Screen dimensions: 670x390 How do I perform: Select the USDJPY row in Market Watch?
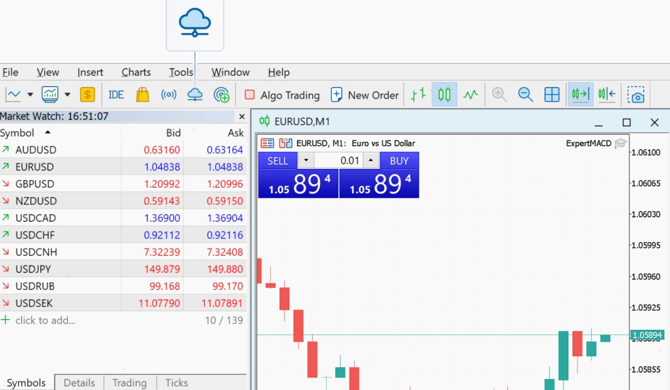(123, 269)
